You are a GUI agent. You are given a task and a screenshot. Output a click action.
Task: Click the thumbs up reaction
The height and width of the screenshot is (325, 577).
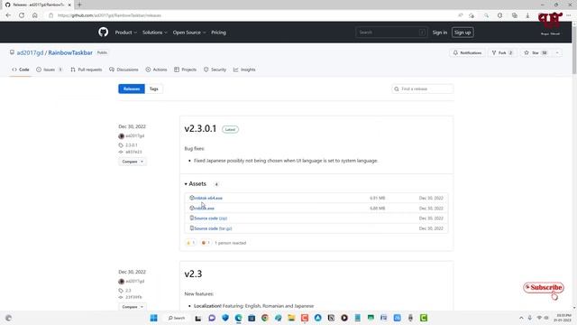[x=190, y=243]
